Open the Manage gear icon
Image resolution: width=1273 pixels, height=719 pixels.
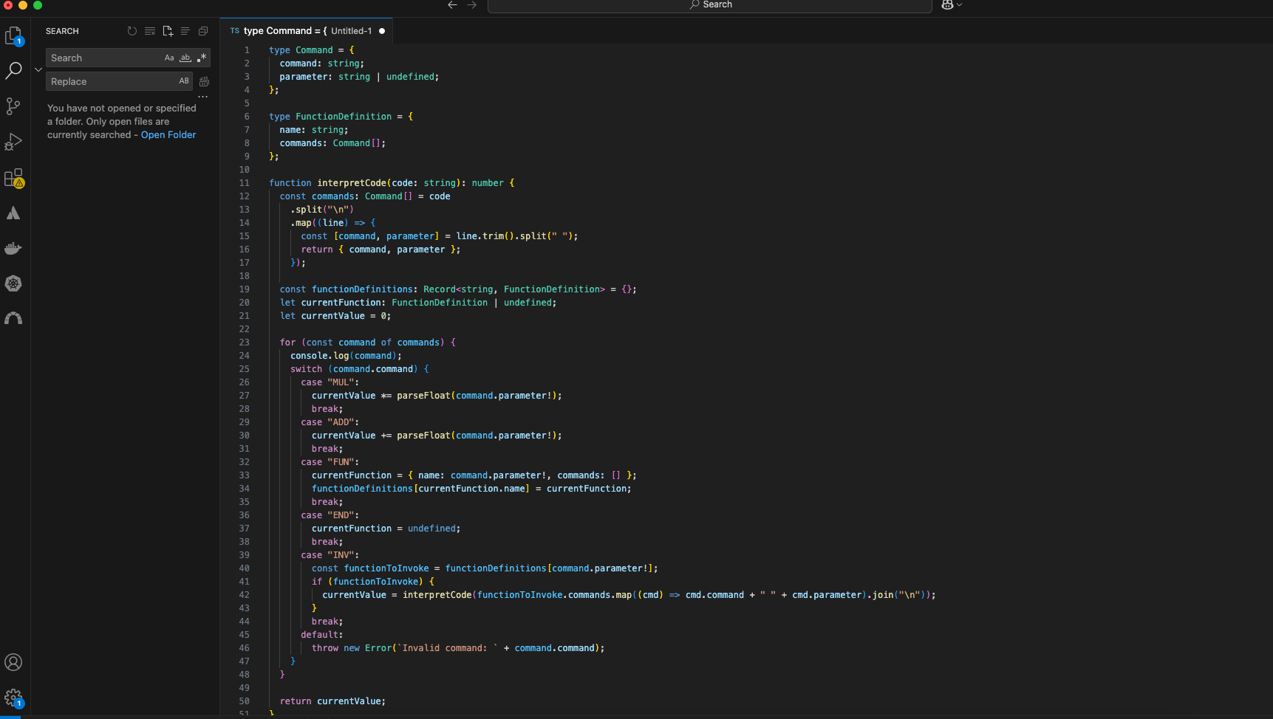point(14,698)
